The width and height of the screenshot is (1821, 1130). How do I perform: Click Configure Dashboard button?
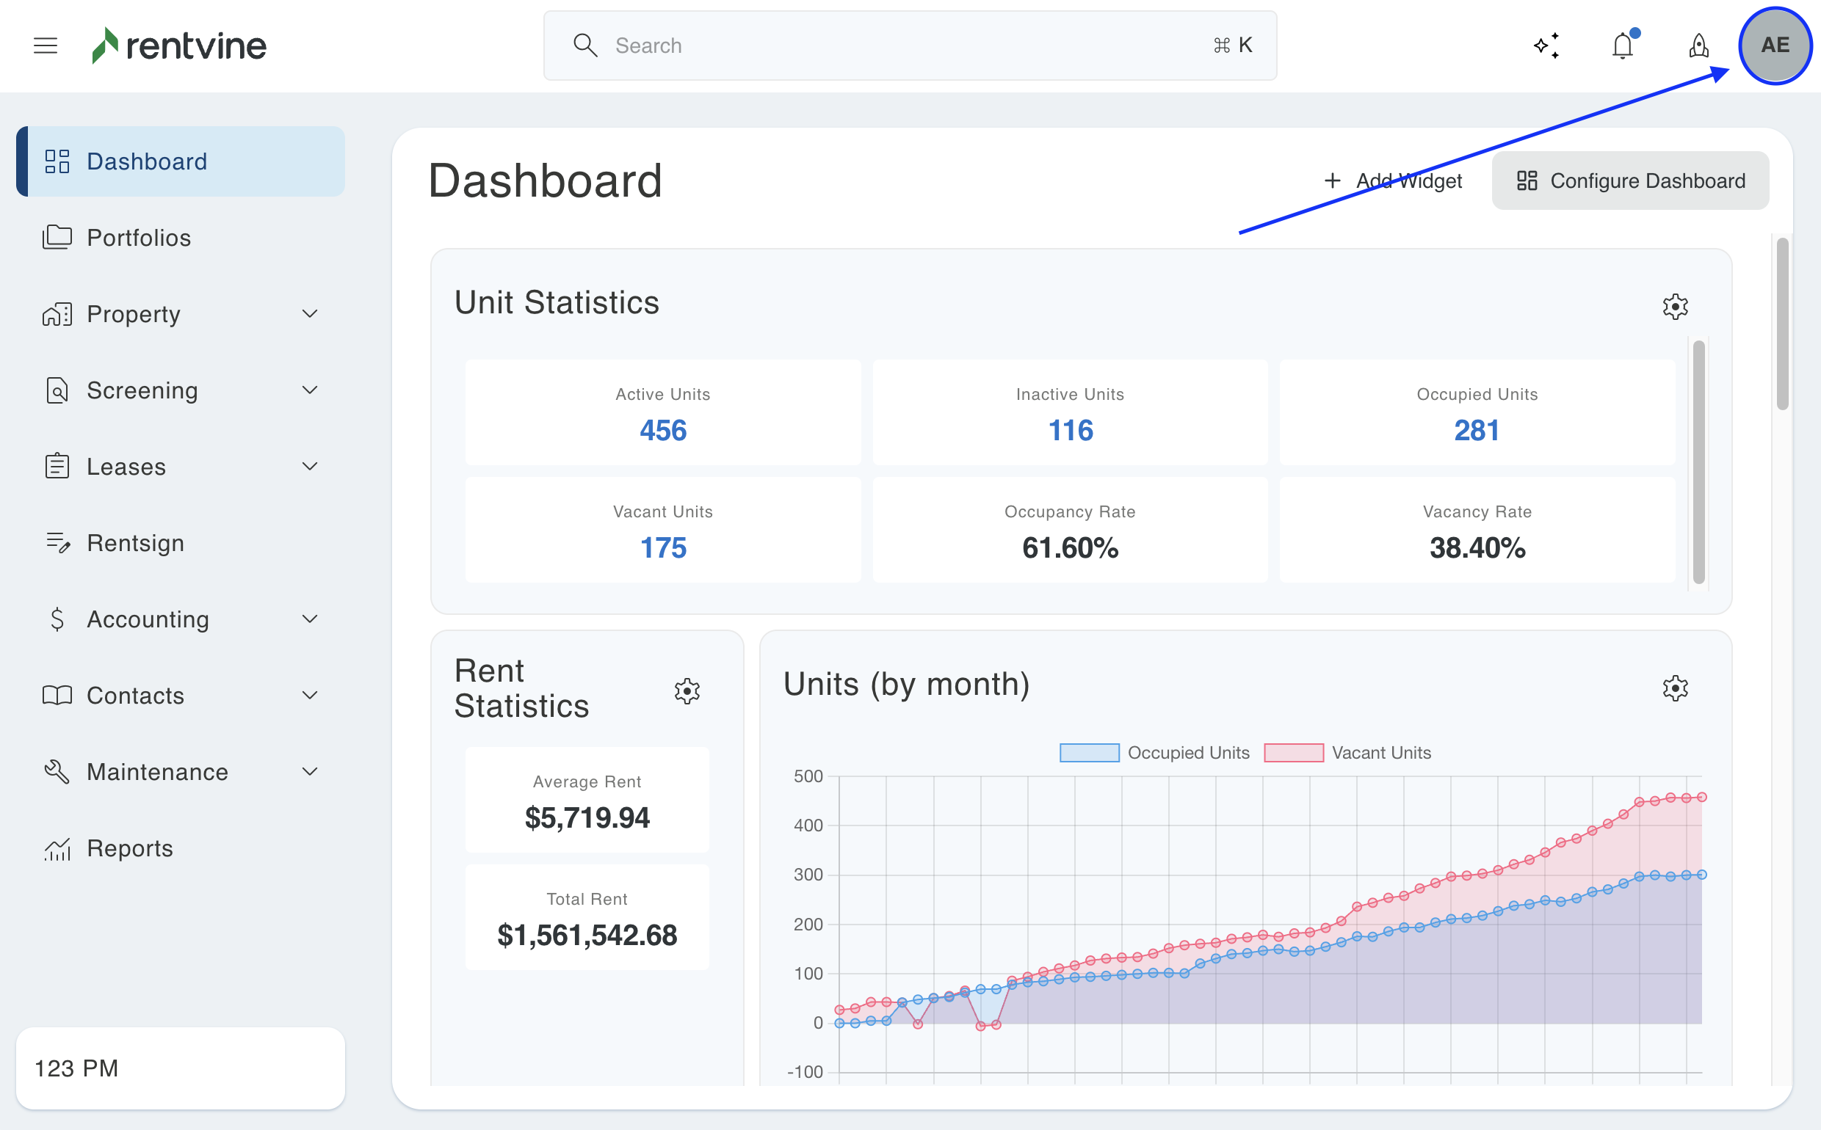(x=1629, y=181)
